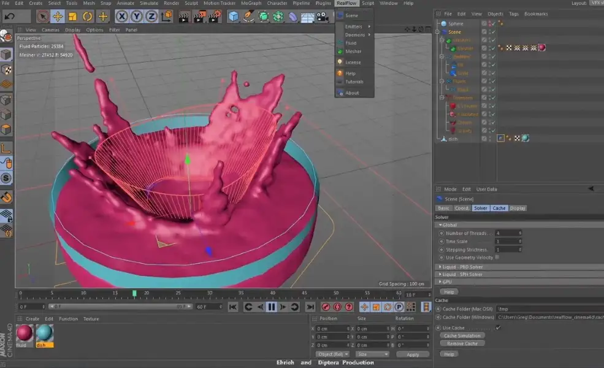Switch to the Display tab in attributes

click(x=518, y=208)
